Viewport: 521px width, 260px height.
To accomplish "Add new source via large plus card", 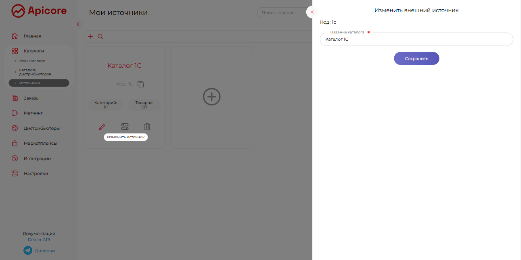I will [x=211, y=97].
